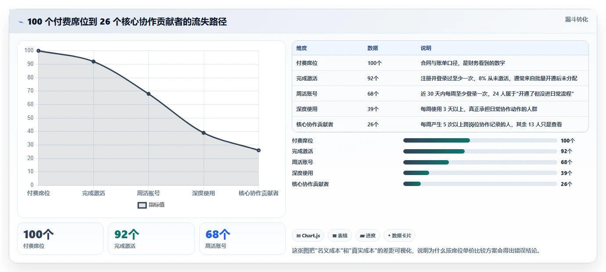Image resolution: width=606 pixels, height=272 pixels.
Task: Open the 92个 完成激活 stat card
Action: [x=151, y=239]
